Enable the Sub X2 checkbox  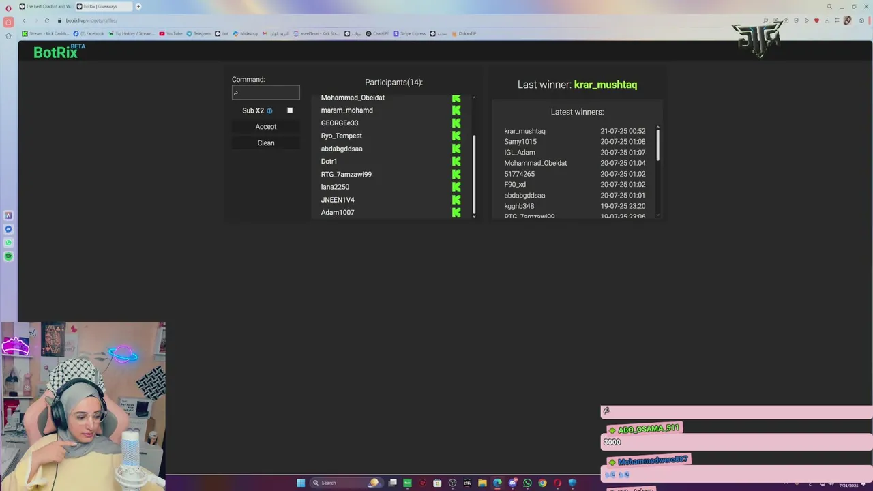[x=290, y=110]
